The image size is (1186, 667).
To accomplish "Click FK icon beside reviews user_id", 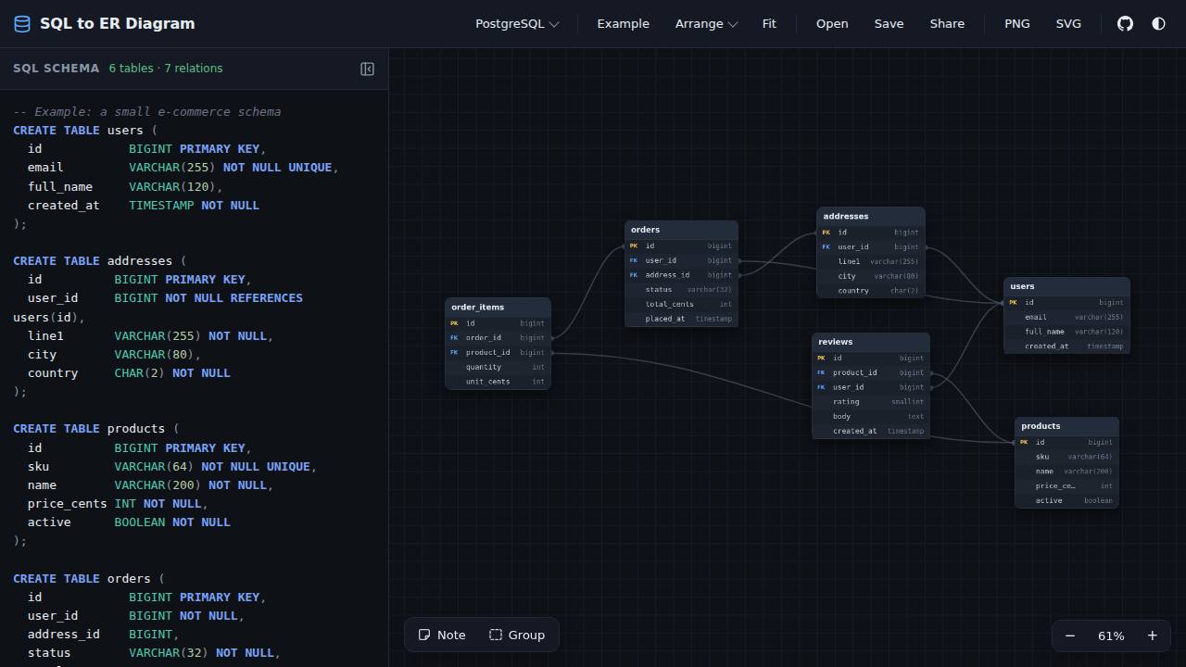I will coord(821,387).
